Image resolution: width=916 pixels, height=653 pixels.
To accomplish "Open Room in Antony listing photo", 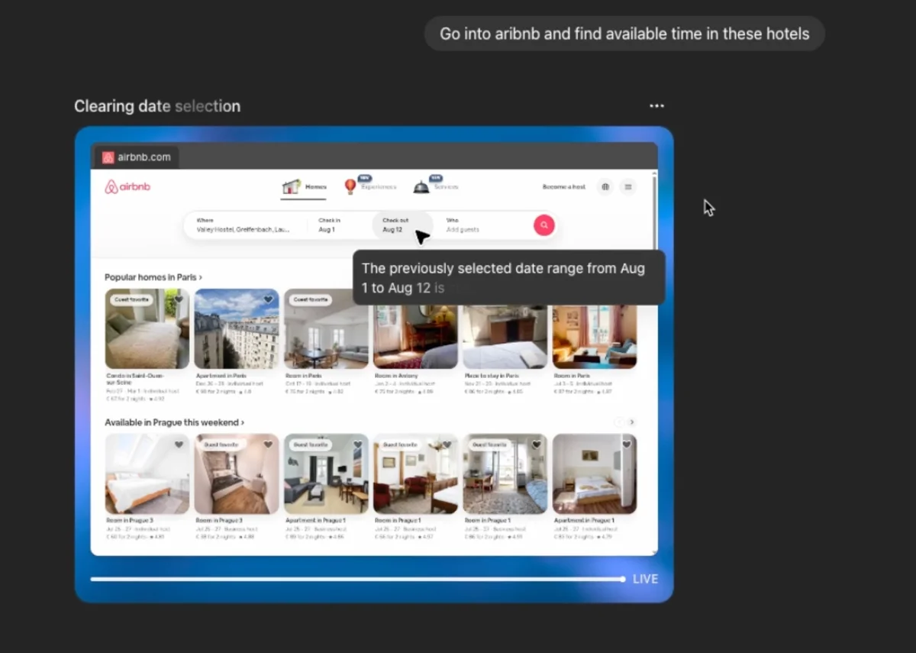I will [x=415, y=338].
